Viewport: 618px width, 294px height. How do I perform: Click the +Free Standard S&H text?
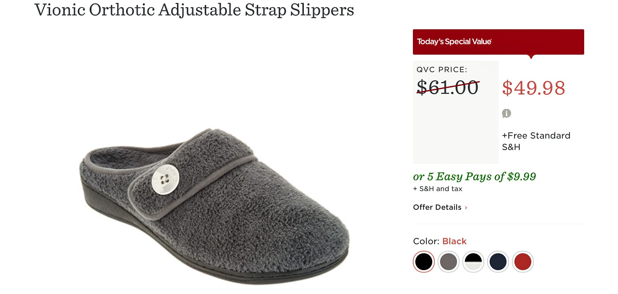536,141
